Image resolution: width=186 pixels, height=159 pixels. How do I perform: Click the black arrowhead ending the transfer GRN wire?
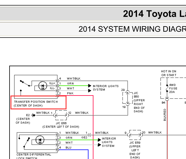90,86
